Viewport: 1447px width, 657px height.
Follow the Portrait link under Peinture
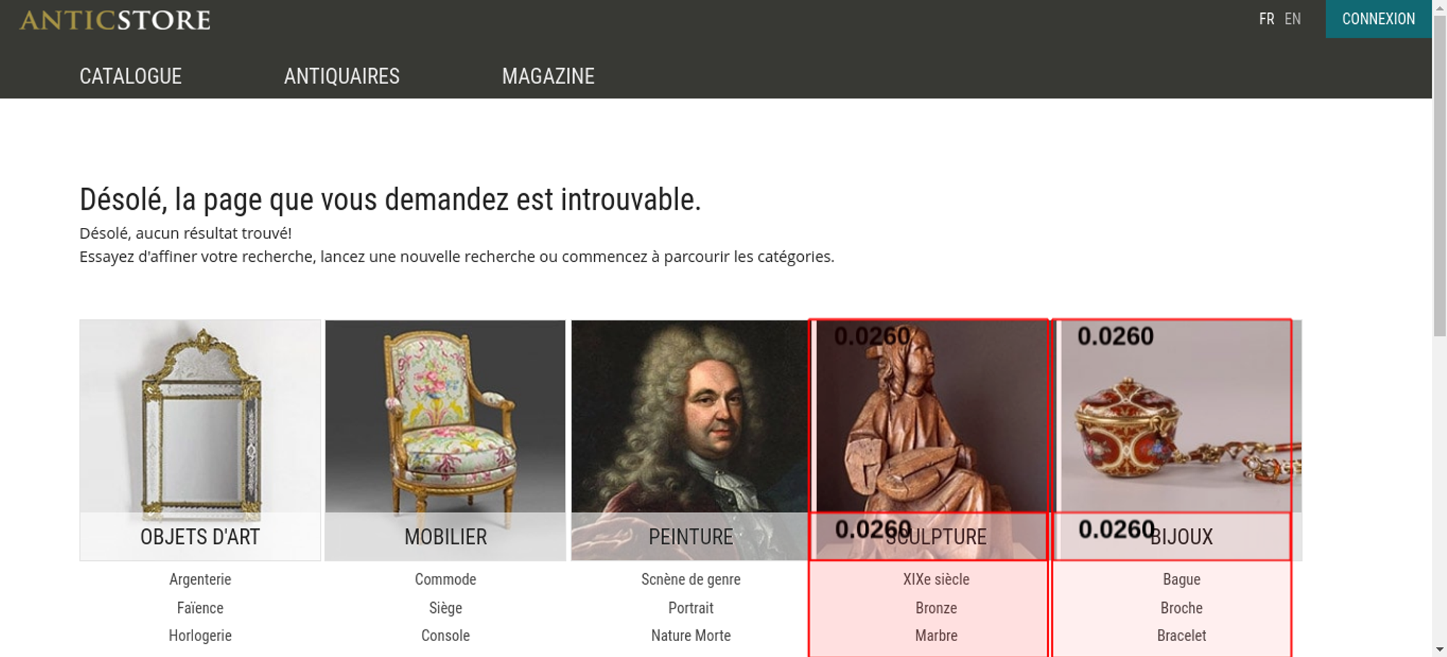coord(691,608)
